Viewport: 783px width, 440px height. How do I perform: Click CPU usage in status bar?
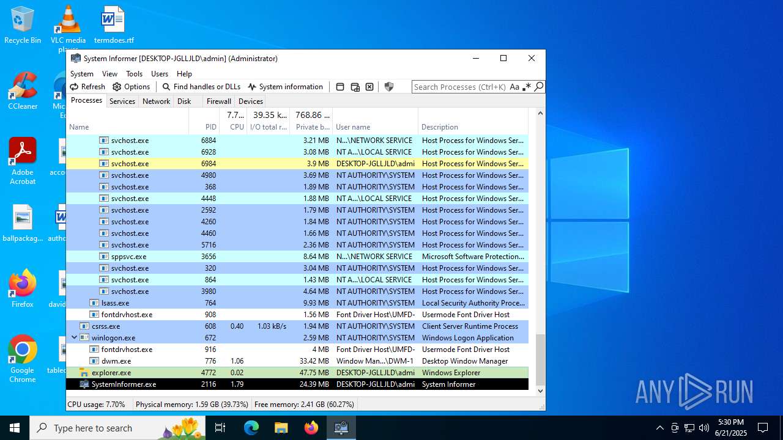pyautogui.click(x=97, y=405)
